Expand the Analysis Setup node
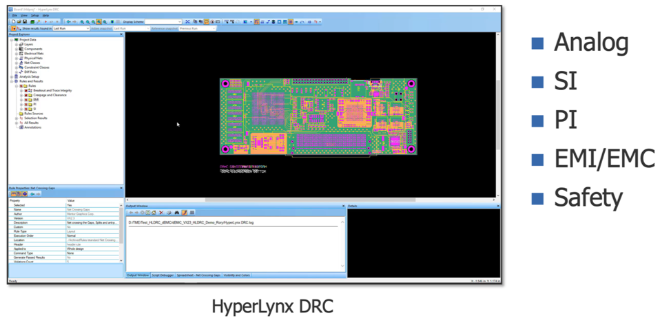 pyautogui.click(x=12, y=76)
